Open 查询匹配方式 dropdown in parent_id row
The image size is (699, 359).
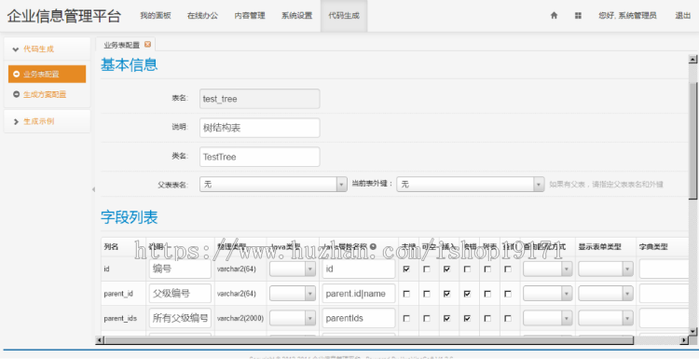coord(548,294)
